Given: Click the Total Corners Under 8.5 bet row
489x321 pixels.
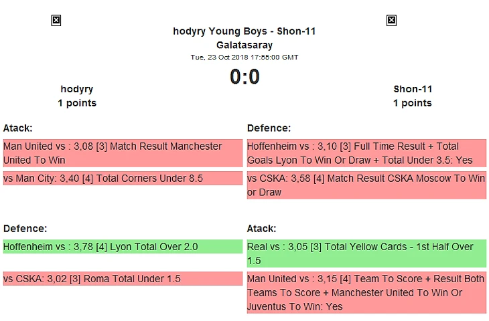Looking at the screenshot, I should 122,179.
